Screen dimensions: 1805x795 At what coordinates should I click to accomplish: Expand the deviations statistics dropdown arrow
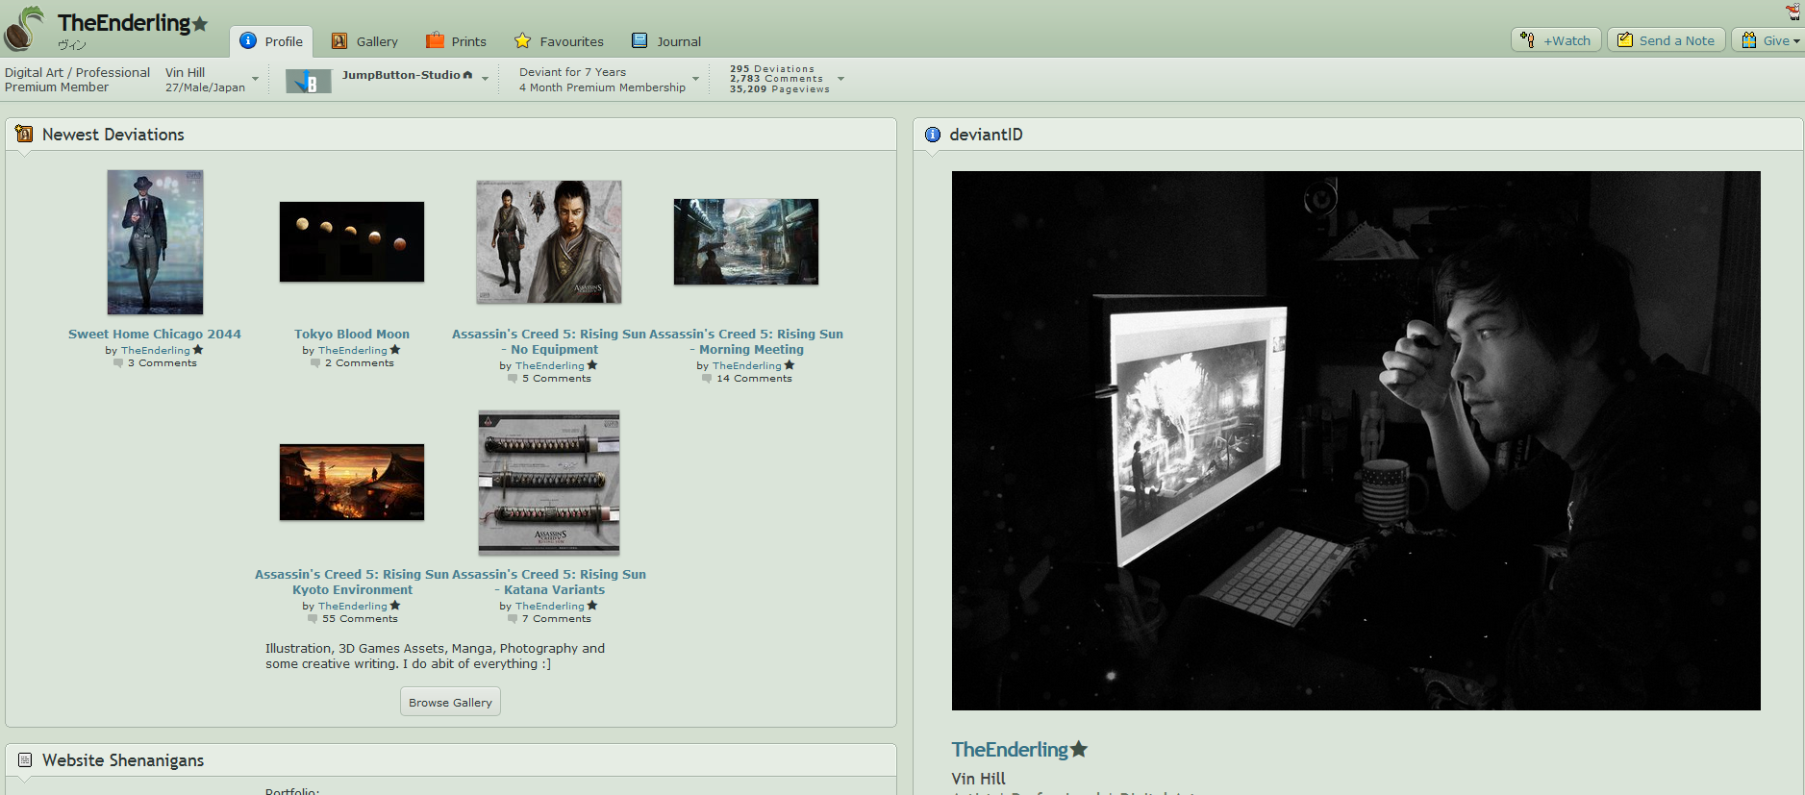[840, 79]
